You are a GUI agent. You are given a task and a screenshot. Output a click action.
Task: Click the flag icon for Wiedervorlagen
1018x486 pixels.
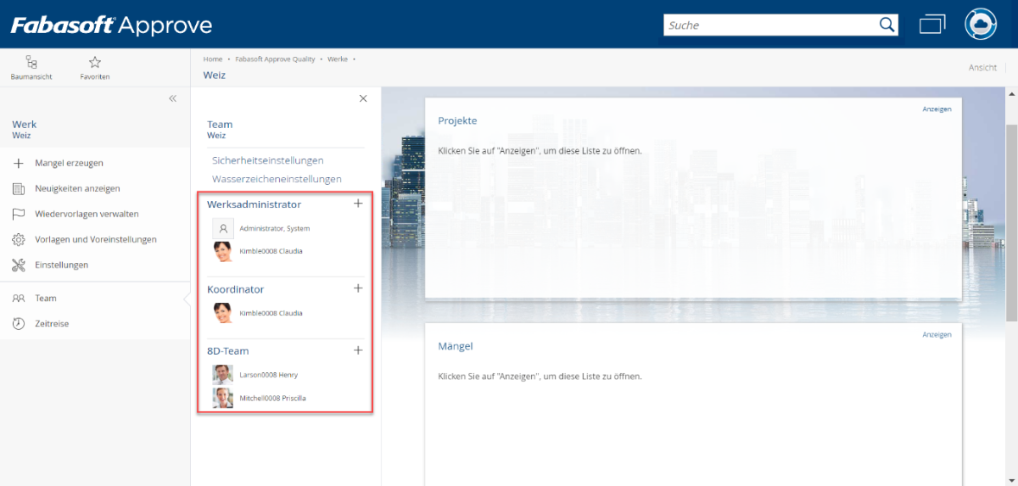(19, 214)
